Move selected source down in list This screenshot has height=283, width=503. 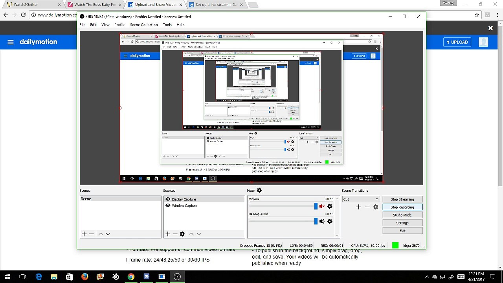(x=198, y=234)
